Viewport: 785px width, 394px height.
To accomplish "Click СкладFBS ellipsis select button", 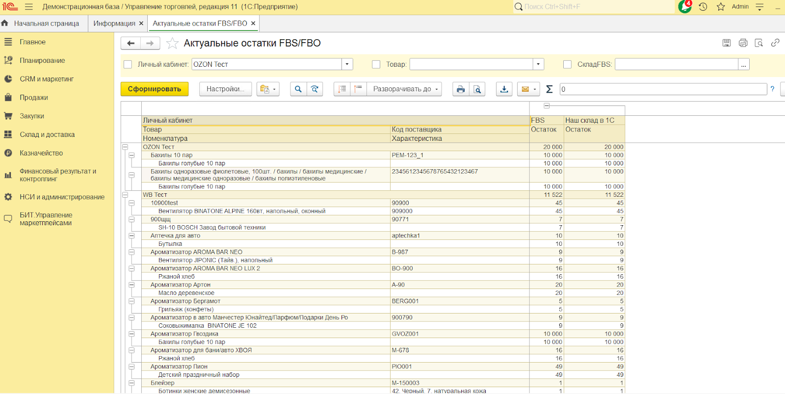I will click(744, 64).
